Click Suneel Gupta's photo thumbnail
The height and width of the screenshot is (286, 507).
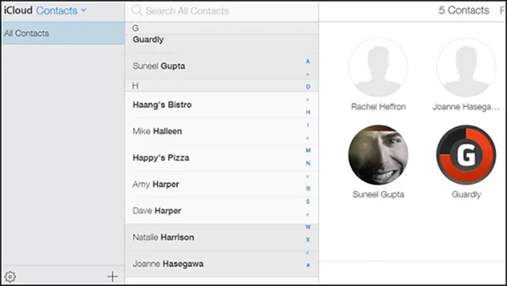pos(378,155)
